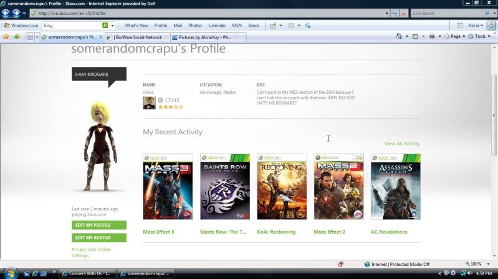498x279 pixels.
Task: Open the Assassin's Creed Revelations cover
Action: 395,187
